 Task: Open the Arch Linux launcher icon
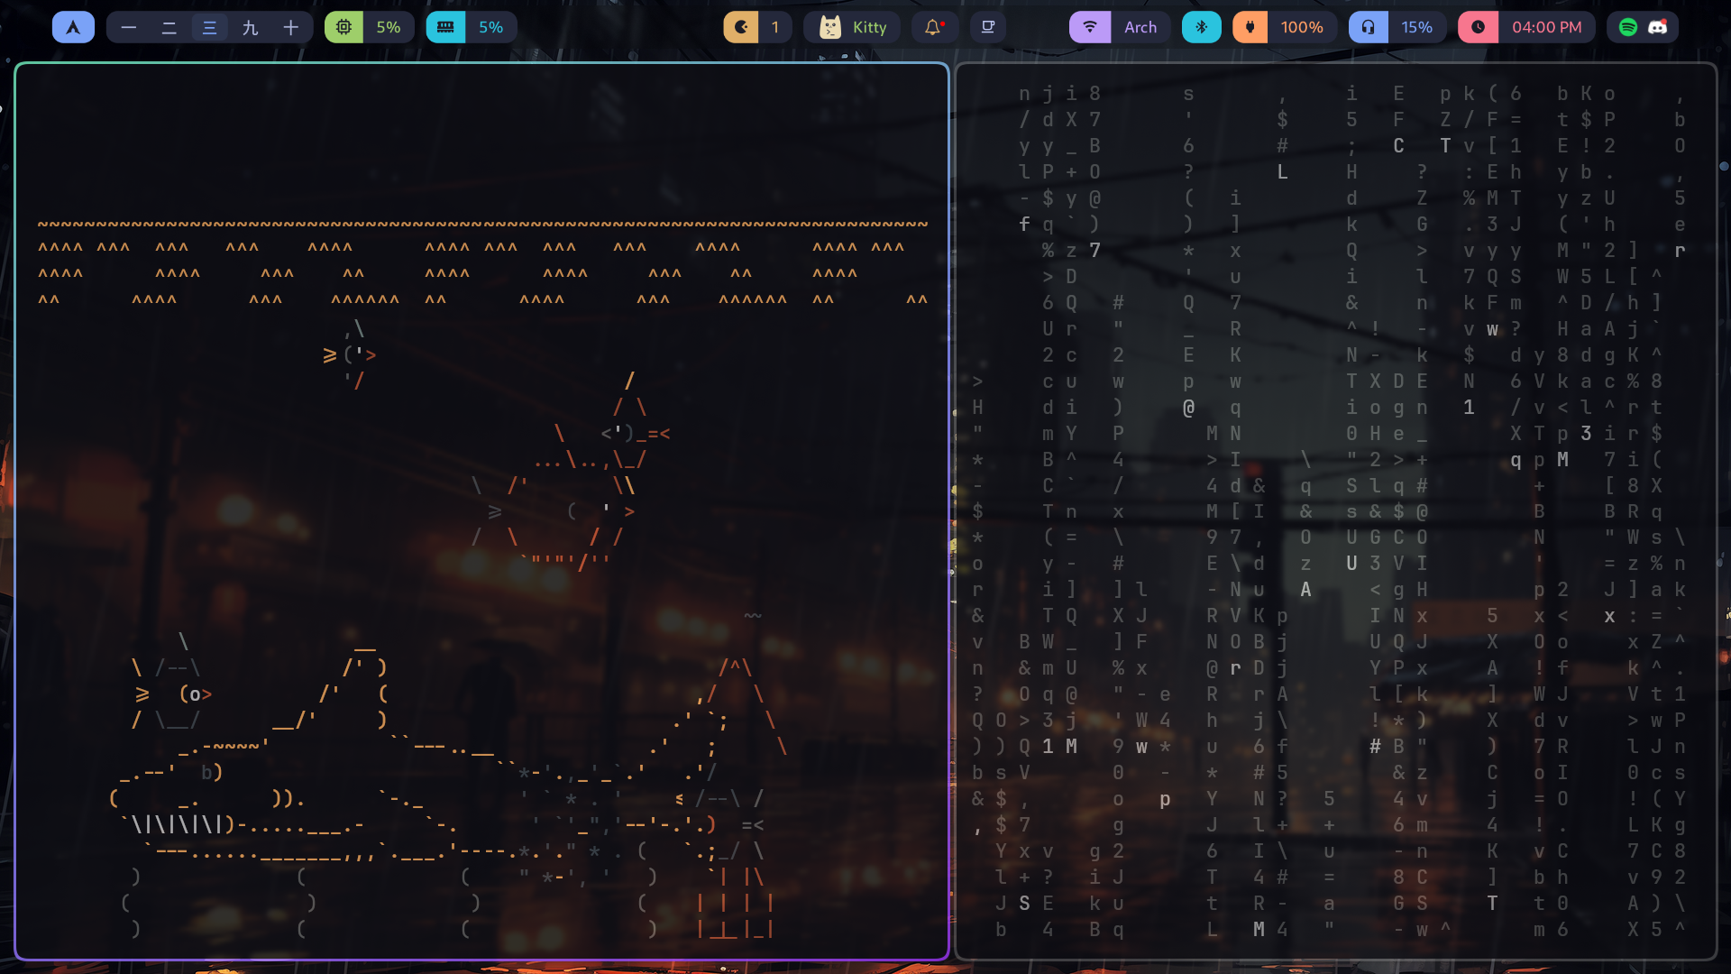[x=73, y=27]
